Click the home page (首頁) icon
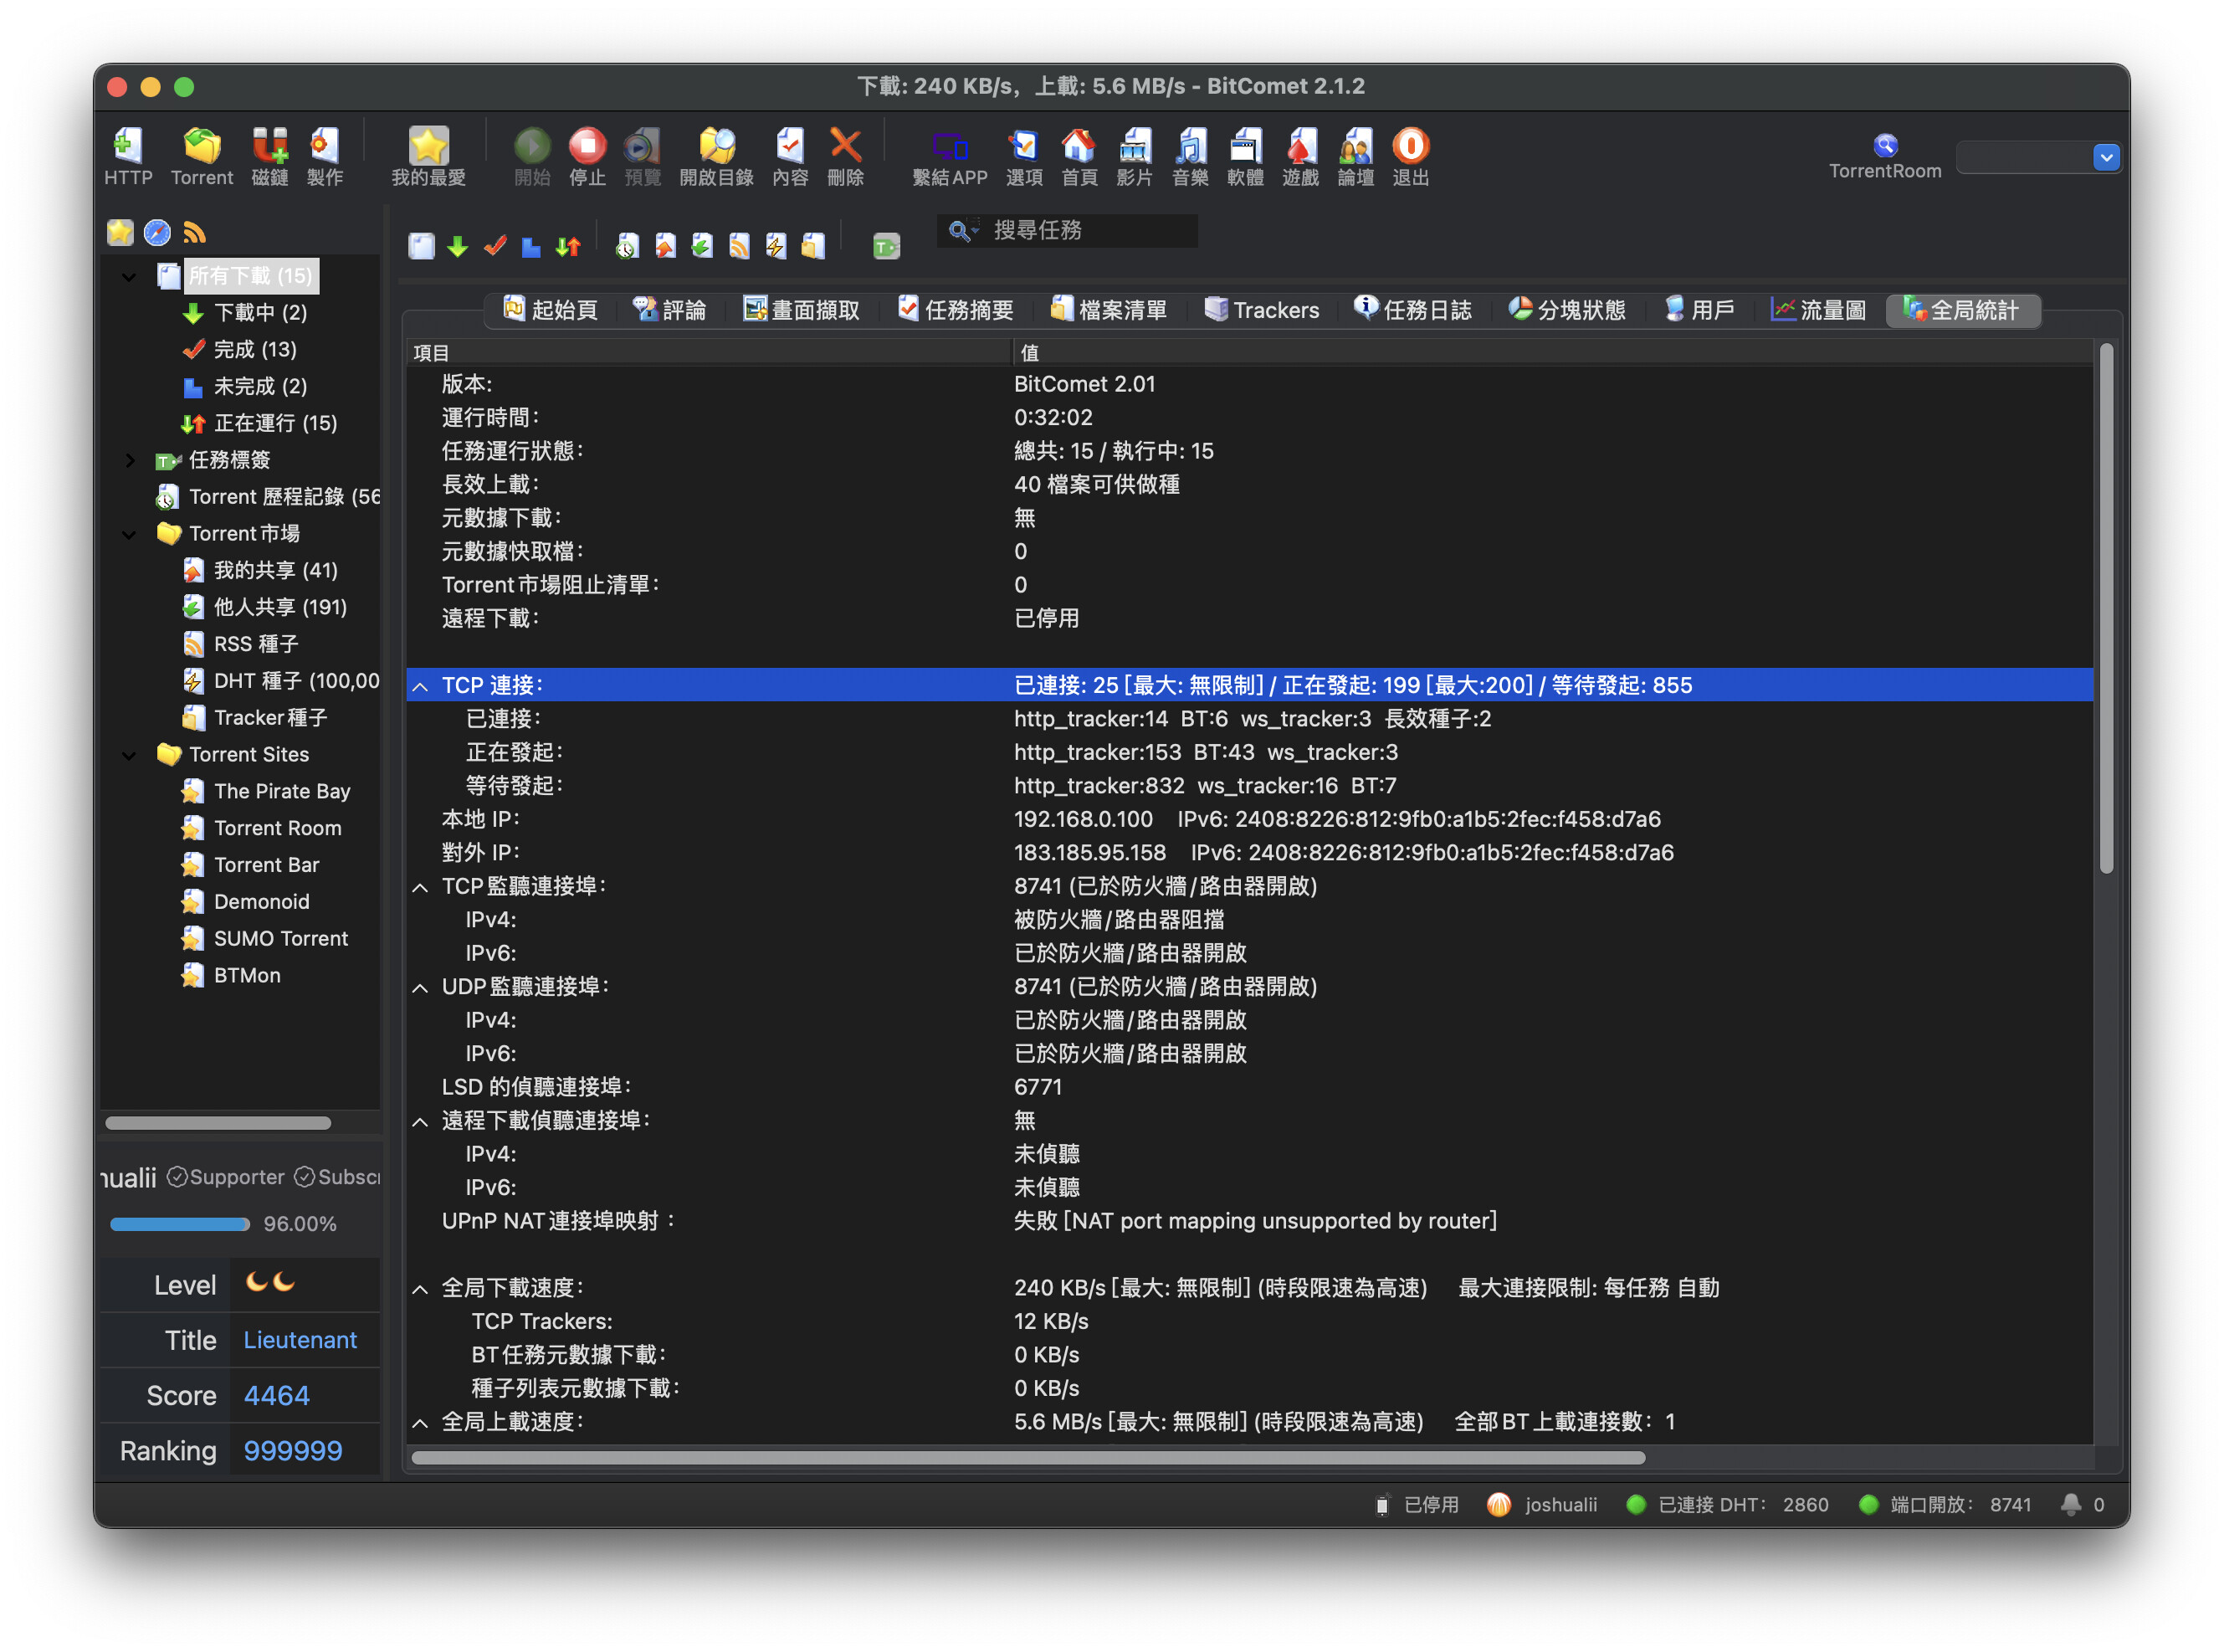This screenshot has width=2224, height=1652. [x=1079, y=156]
